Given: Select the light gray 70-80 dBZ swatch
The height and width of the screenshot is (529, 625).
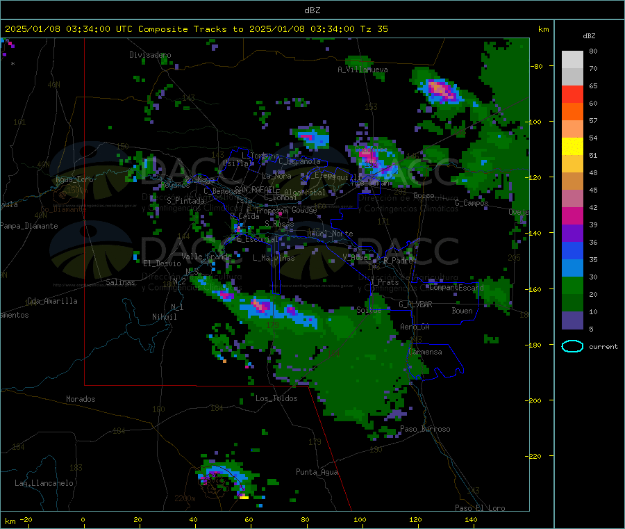Looking at the screenshot, I should pos(572,60).
